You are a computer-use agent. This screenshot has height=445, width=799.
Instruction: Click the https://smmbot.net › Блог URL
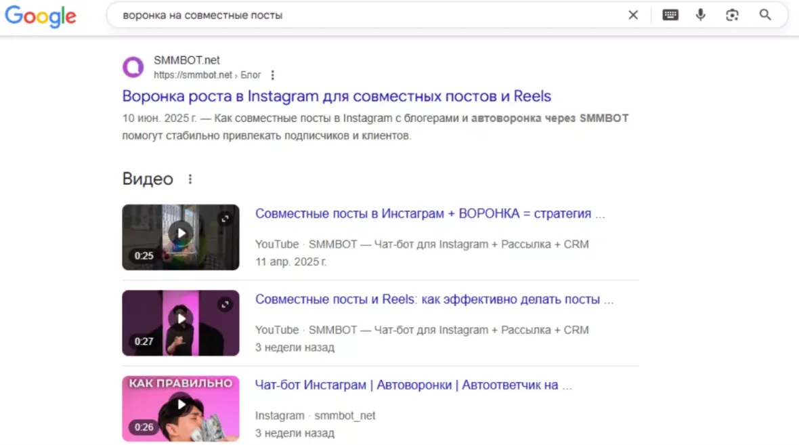207,75
